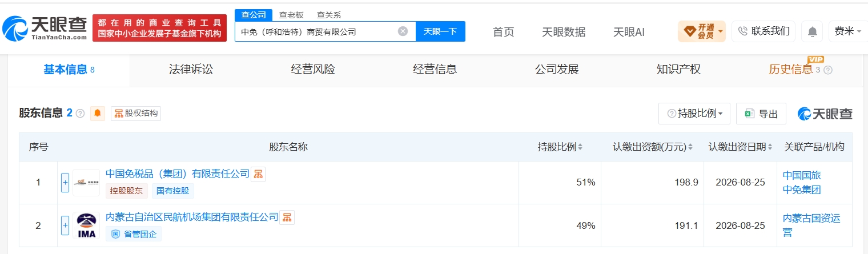Open equity structure icon beside 内蒙古自治区民航机场集团
Screen dimensions: 868x254
click(287, 217)
